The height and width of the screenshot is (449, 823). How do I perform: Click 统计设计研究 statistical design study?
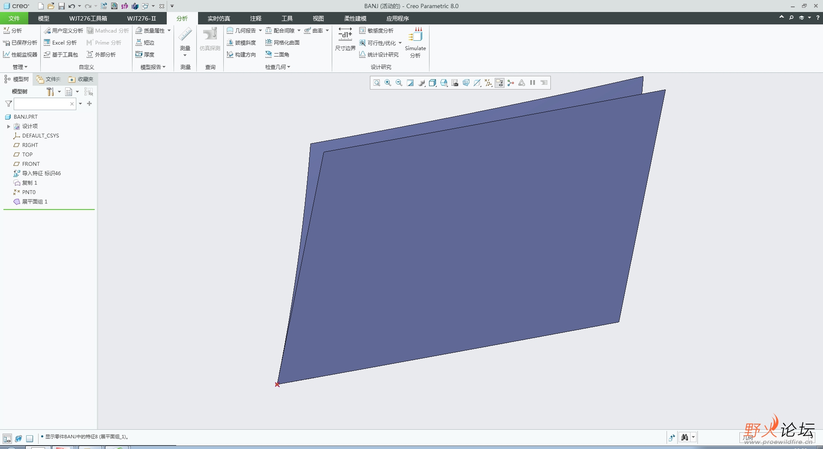point(379,54)
